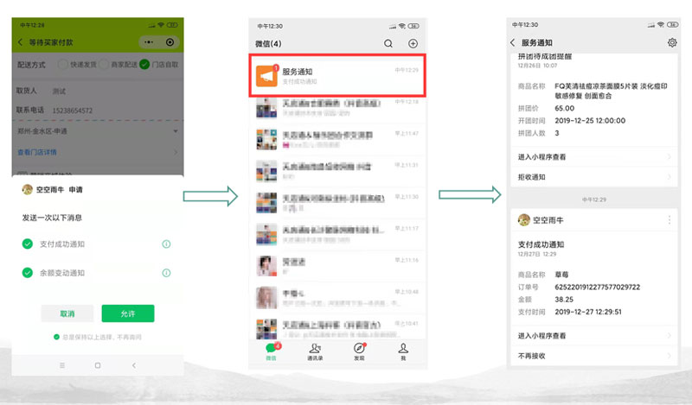Expand 郑州-金水区-申通 store dropdown
The height and width of the screenshot is (405, 692).
(98, 131)
